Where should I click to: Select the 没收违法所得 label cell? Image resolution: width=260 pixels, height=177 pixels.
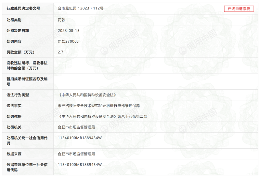click(27, 66)
